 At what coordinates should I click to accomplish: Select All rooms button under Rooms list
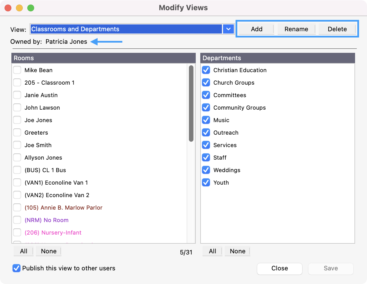pyautogui.click(x=24, y=251)
